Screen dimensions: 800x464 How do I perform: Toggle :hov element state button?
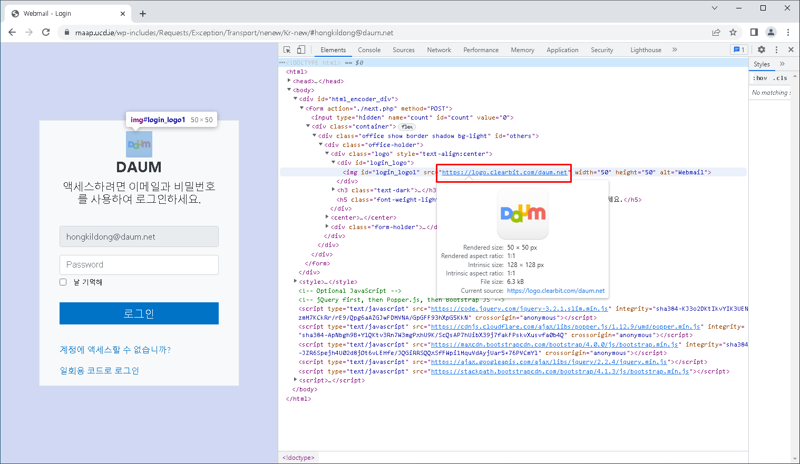pos(760,78)
